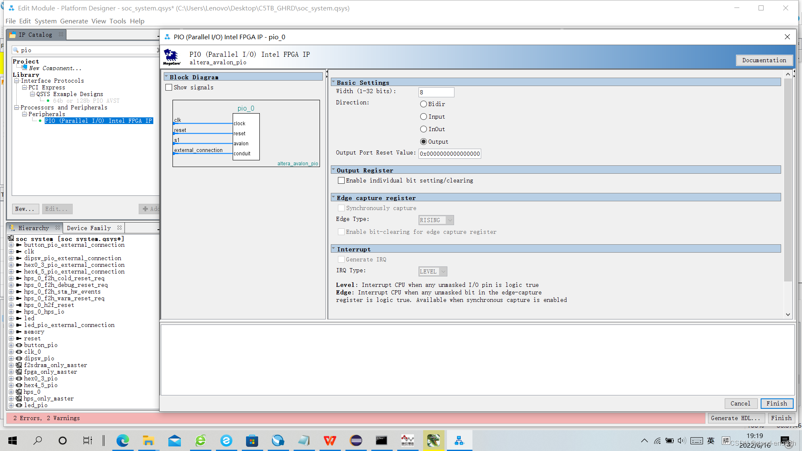Image resolution: width=802 pixels, height=451 pixels.
Task: Close the Device Family tab via X icon
Action: pyautogui.click(x=119, y=228)
